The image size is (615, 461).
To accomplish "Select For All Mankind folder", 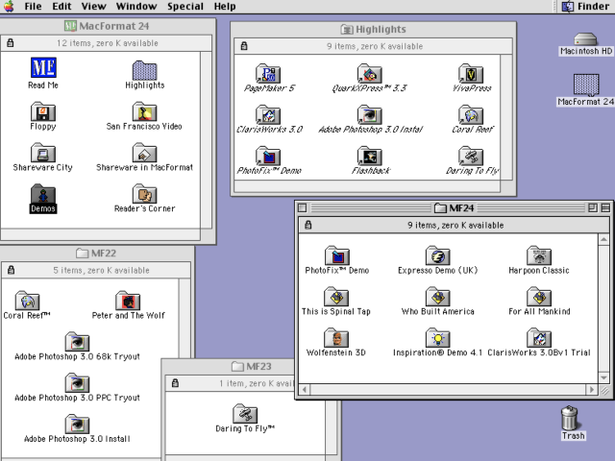I will click(x=539, y=297).
